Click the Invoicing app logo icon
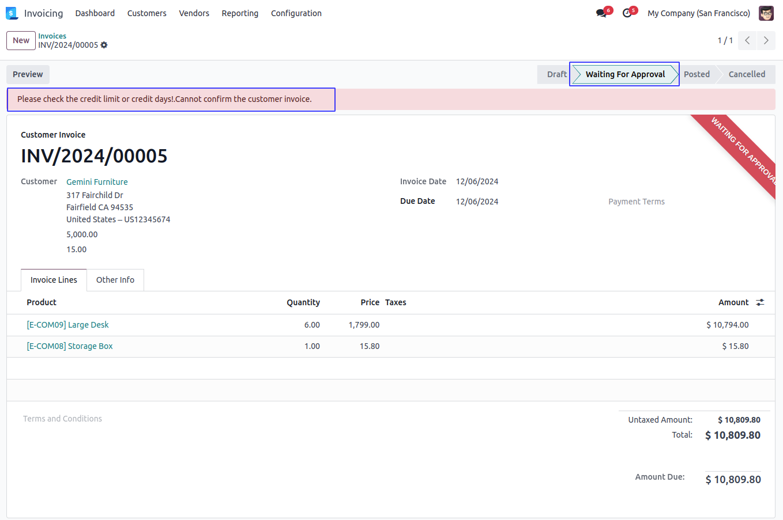This screenshot has height=520, width=783. 12,13
